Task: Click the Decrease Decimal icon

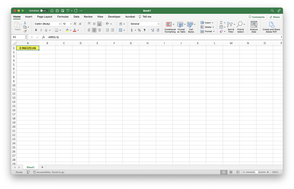Action: pyautogui.click(x=158, y=30)
